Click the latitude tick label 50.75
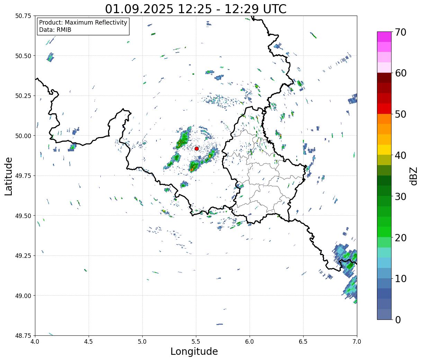The height and width of the screenshot is (360, 422). [23, 16]
